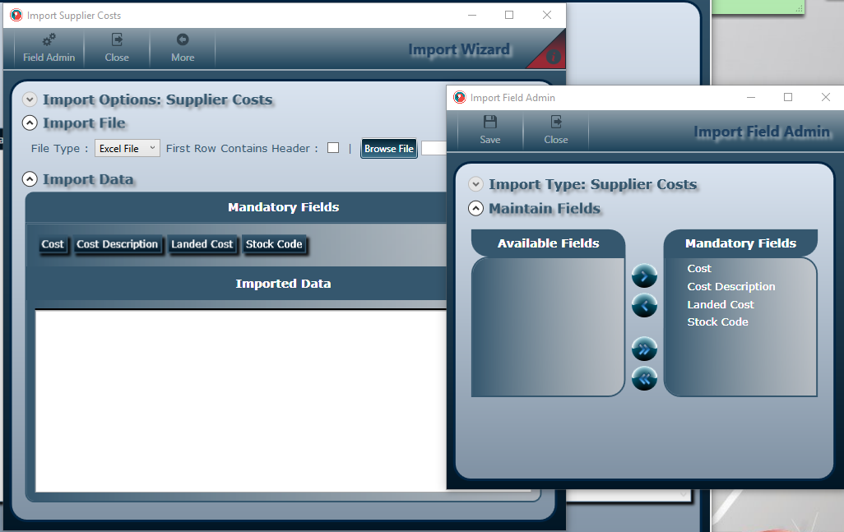Move all fields to Mandatory with double arrow
The image size is (844, 532).
coord(644,349)
